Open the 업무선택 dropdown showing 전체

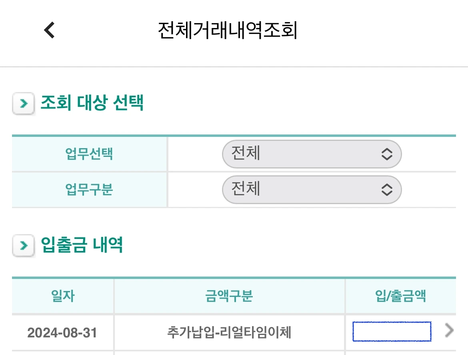312,153
